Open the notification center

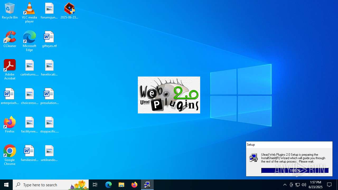coord(329,185)
